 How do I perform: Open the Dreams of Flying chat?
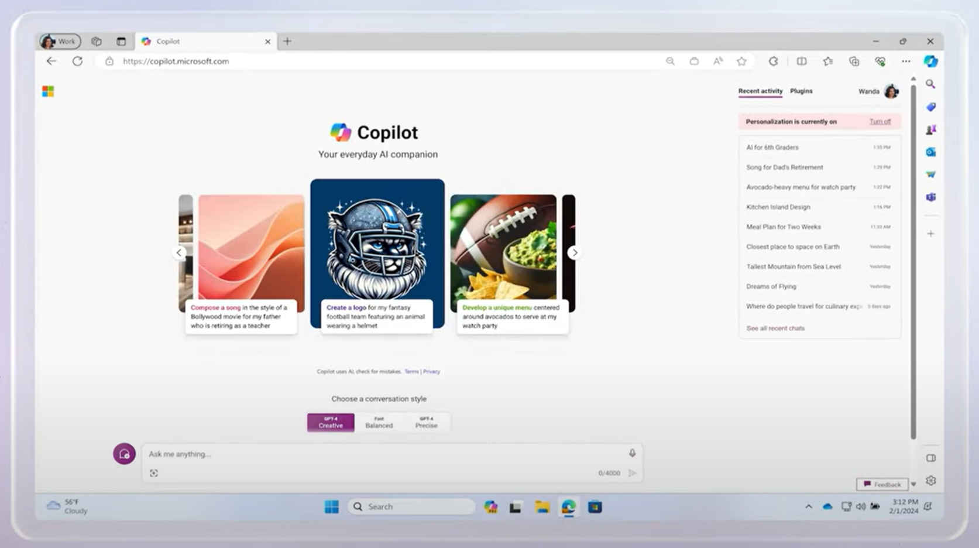819,287
